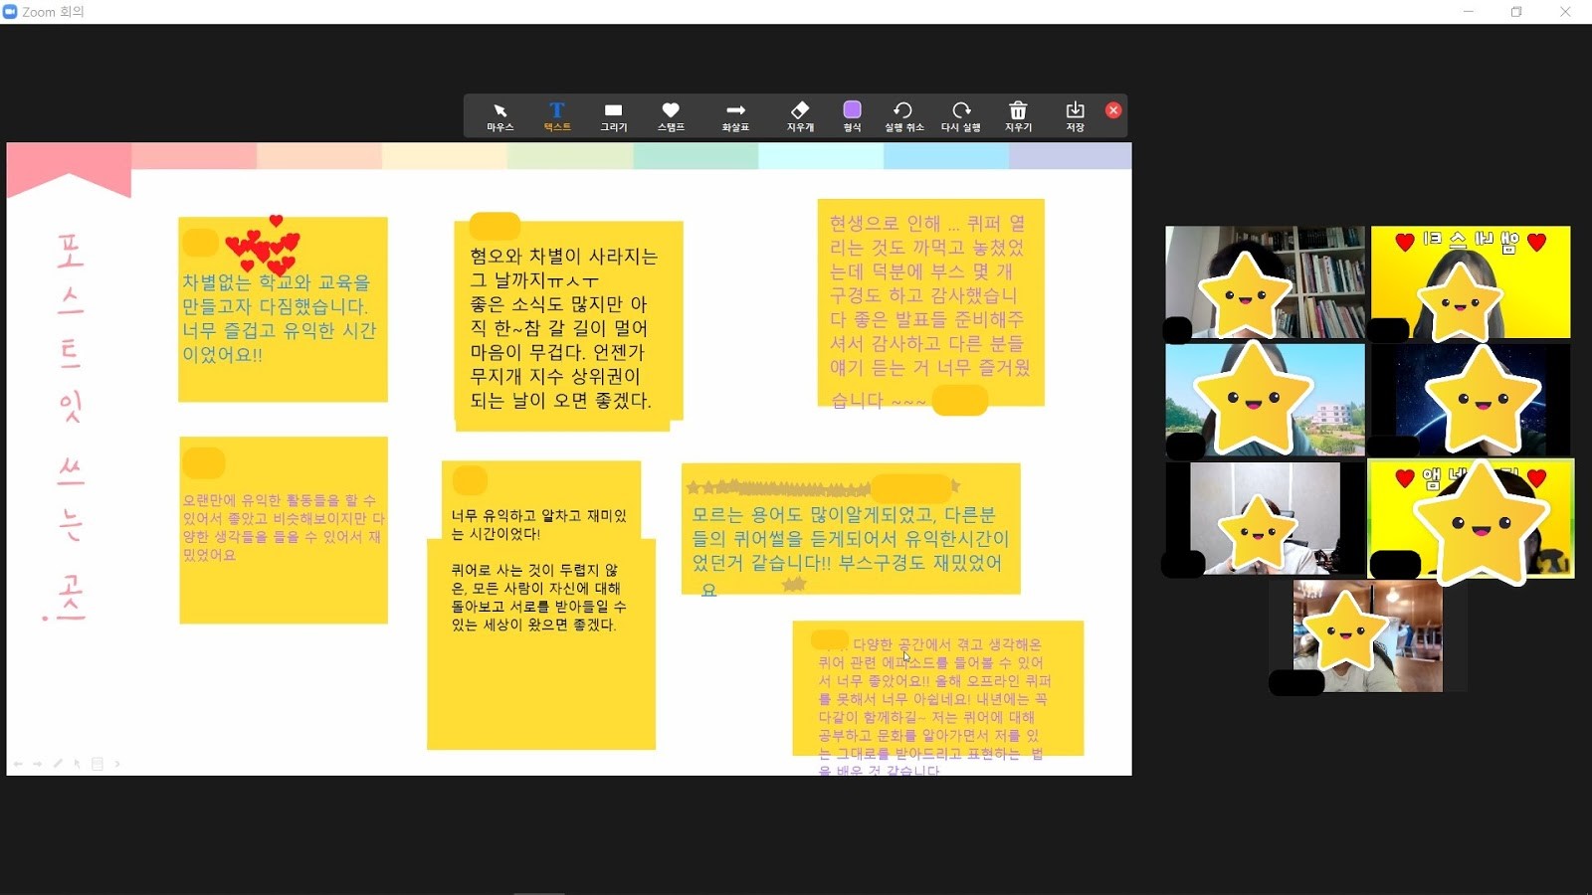Click the bookshelf participant video tile
This screenshot has width=1592, height=895.
pyautogui.click(x=1265, y=282)
